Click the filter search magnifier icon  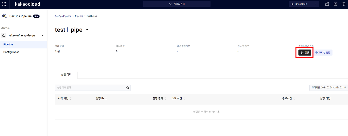128,88
